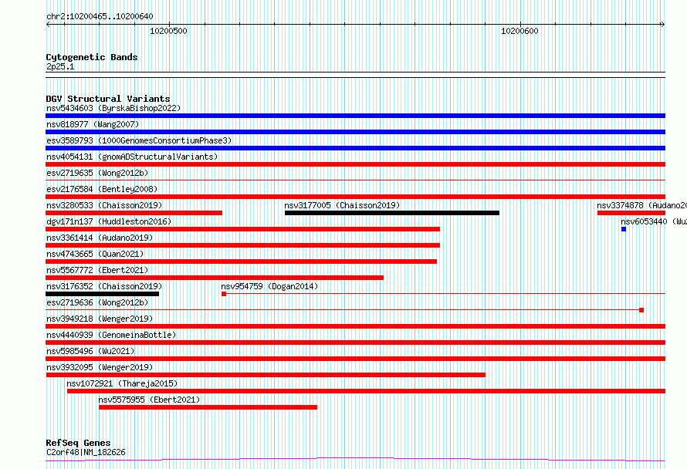Open nsv3361414 (Audano2019) label
This screenshot has height=469, width=687.
pos(100,238)
